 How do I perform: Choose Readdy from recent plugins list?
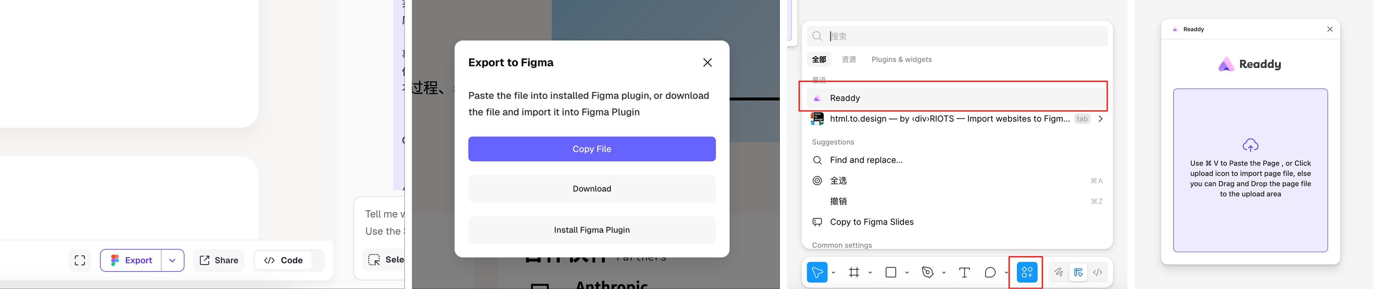[x=845, y=98]
